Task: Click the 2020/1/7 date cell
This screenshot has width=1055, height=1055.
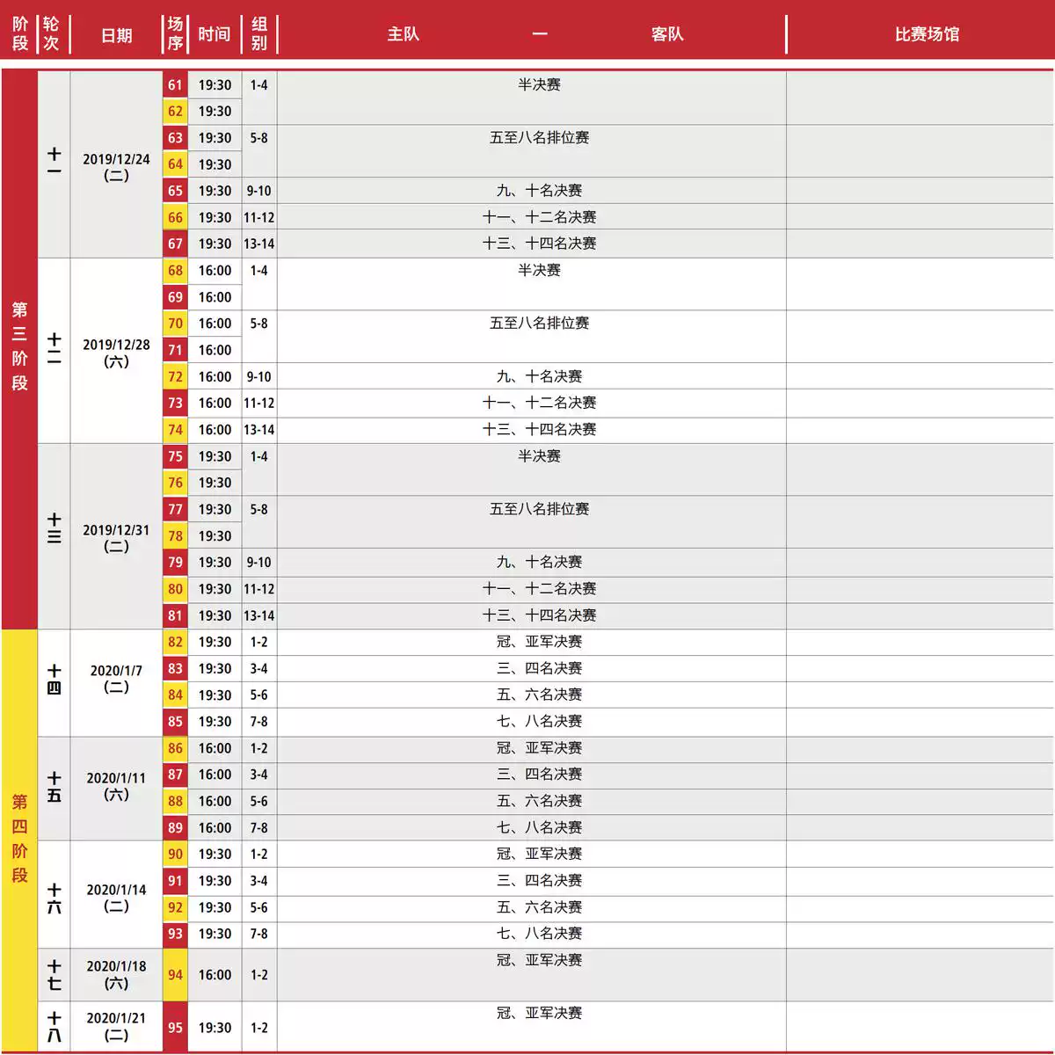Action: [116, 678]
